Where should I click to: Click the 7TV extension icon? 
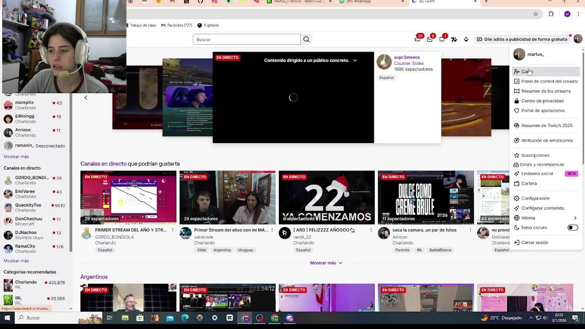pos(454,39)
